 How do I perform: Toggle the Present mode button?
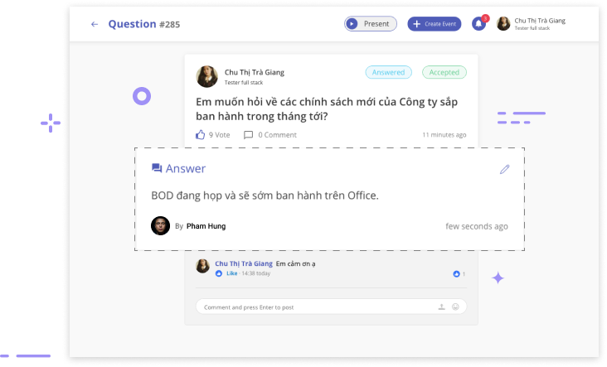coord(371,24)
